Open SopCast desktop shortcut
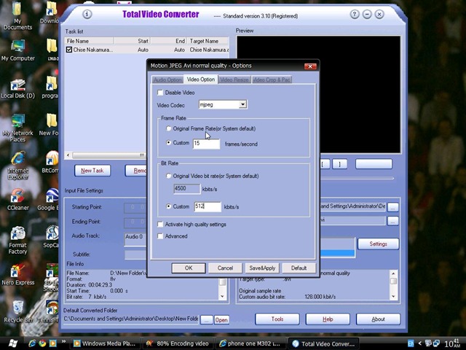466x350 pixels. click(x=51, y=237)
